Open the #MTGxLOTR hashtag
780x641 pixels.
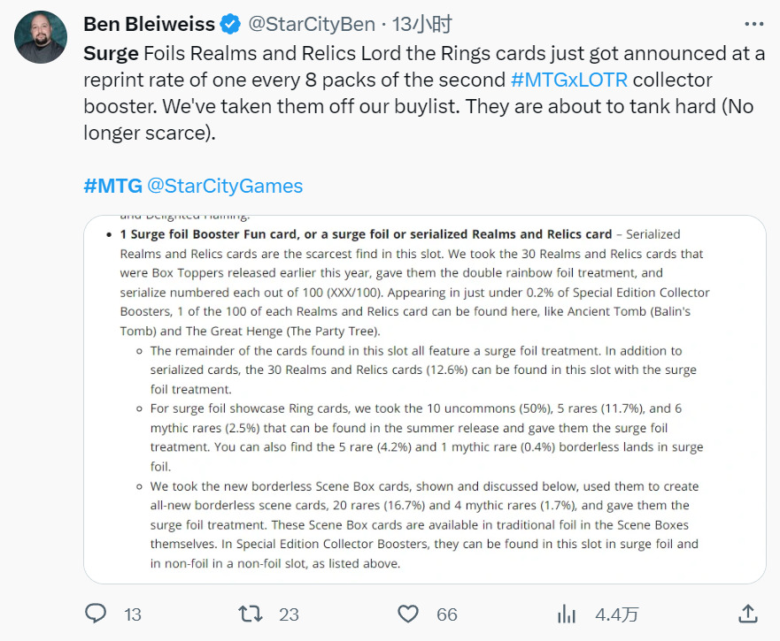tap(569, 80)
